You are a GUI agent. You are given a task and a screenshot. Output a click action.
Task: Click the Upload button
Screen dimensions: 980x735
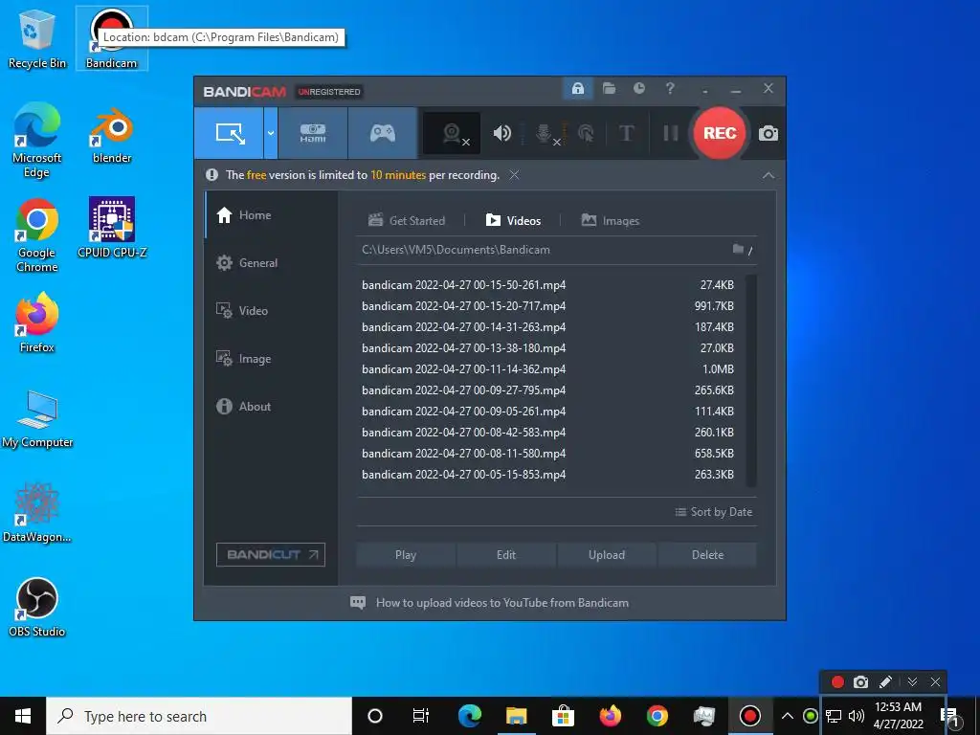(x=606, y=555)
